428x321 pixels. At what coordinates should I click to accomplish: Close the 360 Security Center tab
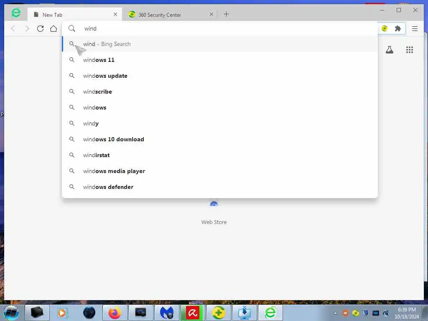(x=211, y=15)
